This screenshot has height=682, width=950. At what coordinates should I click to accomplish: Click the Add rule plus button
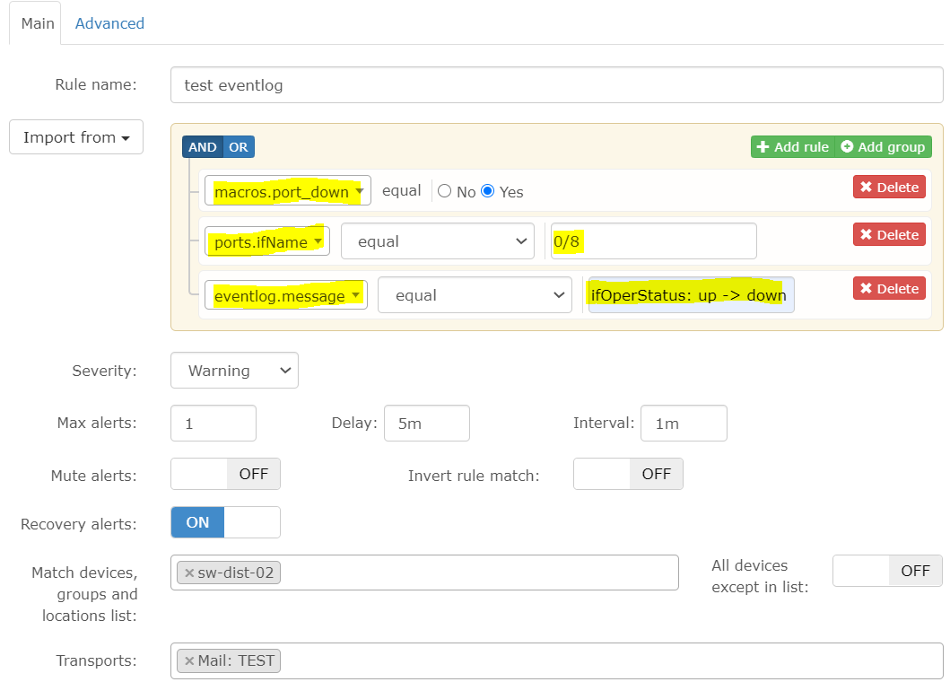tap(792, 147)
